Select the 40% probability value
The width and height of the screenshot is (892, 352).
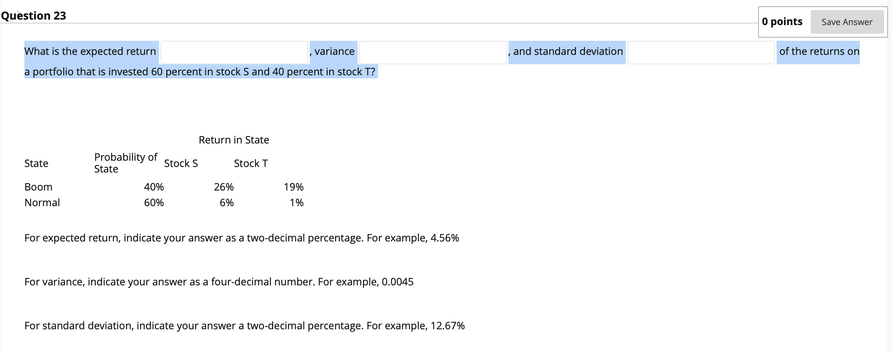pos(154,187)
